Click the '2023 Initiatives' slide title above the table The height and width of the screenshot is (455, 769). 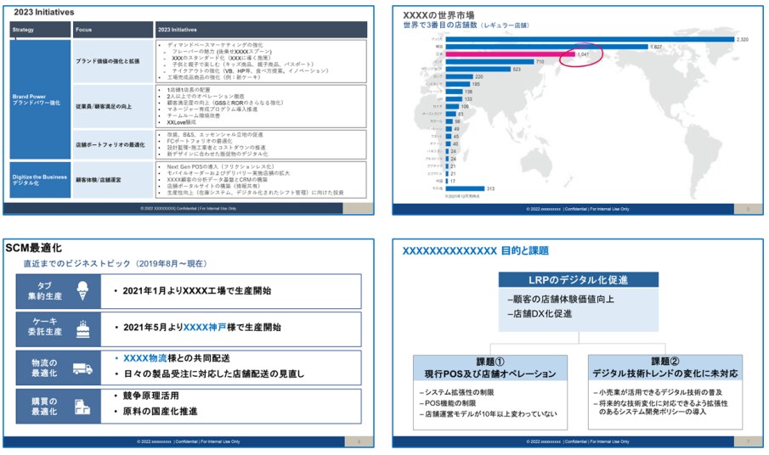pos(44,12)
